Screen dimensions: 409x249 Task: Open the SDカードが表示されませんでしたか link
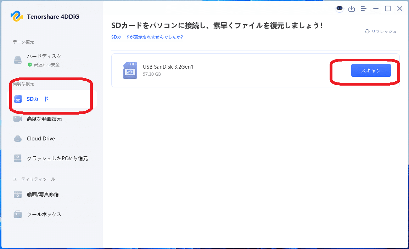pyautogui.click(x=147, y=37)
